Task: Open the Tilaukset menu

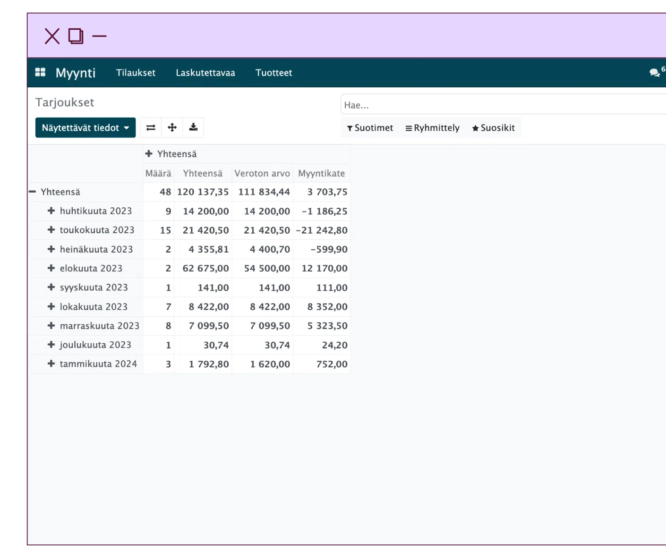Action: pyautogui.click(x=136, y=73)
